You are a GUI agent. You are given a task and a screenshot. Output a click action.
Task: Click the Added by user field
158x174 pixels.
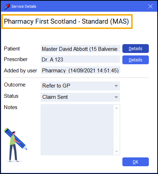point(80,70)
